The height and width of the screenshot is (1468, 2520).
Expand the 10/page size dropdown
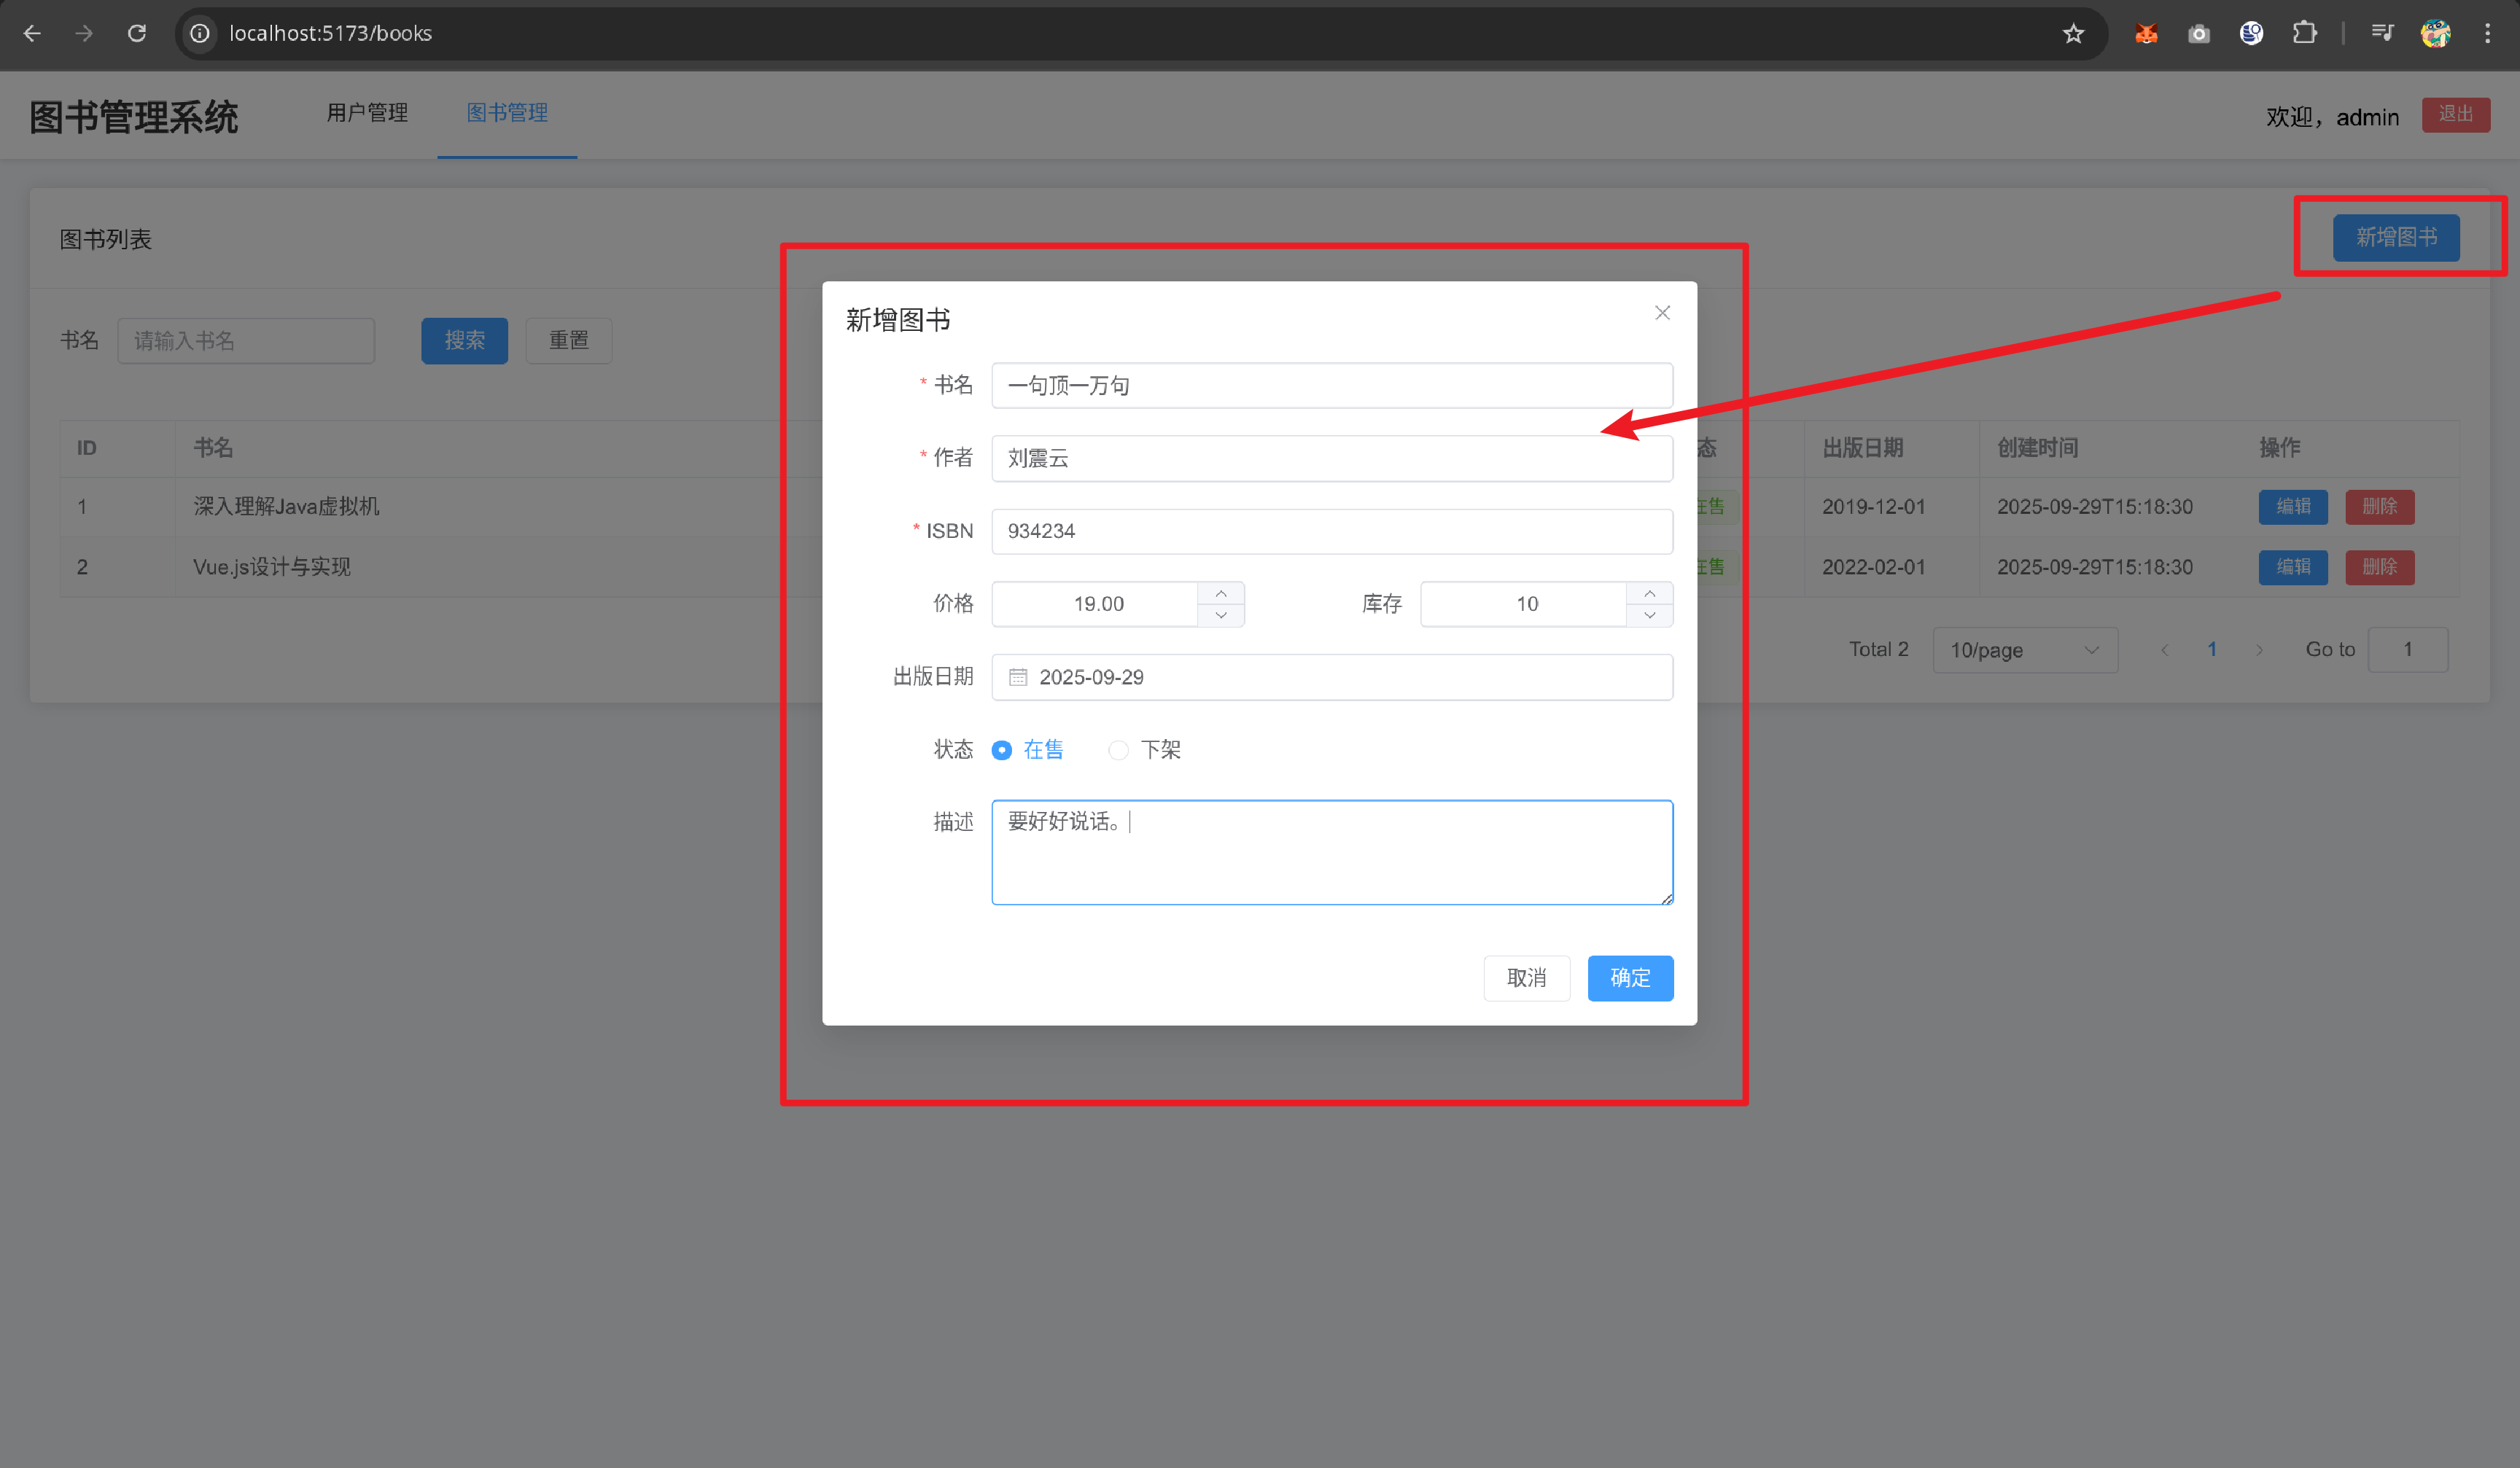coord(2025,651)
